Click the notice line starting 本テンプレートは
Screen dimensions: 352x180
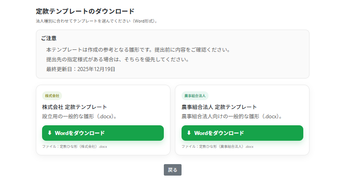coord(138,49)
